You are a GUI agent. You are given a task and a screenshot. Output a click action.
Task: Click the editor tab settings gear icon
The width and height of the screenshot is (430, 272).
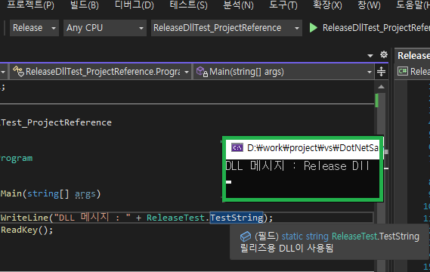384,54
